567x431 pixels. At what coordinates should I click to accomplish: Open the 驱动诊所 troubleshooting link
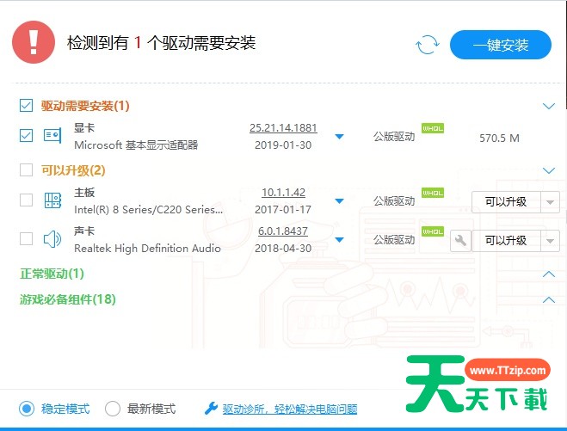coord(290,409)
